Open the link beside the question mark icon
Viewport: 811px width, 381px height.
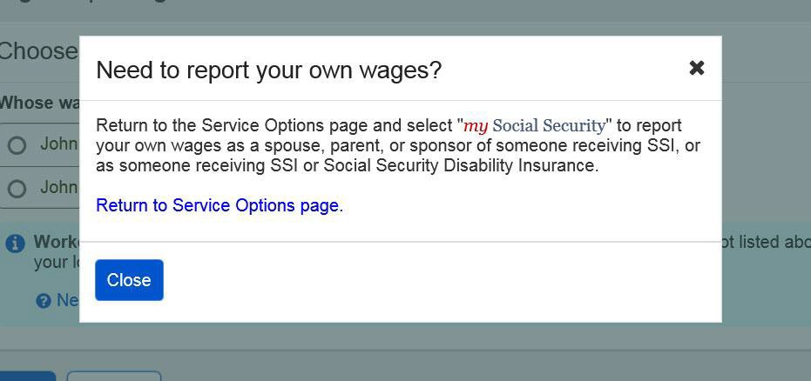(x=68, y=300)
